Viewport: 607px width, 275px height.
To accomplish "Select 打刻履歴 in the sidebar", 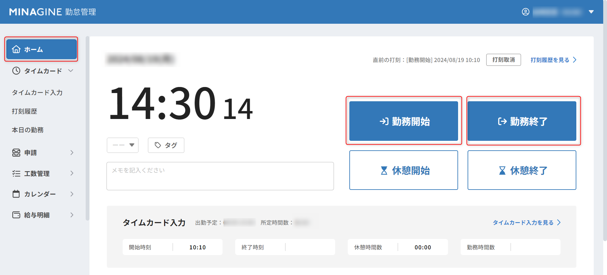I will (25, 111).
